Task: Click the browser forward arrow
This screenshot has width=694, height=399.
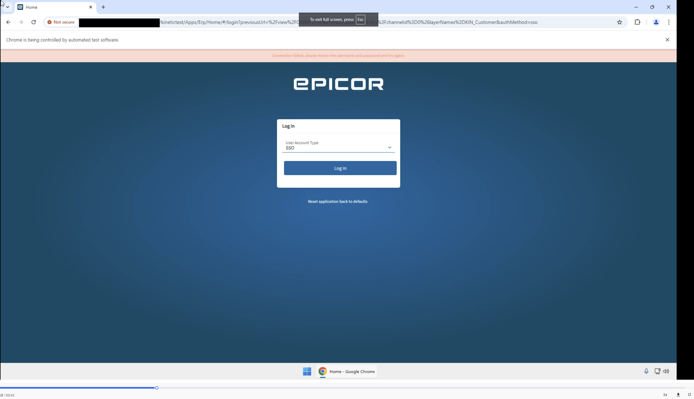Action: click(21, 22)
